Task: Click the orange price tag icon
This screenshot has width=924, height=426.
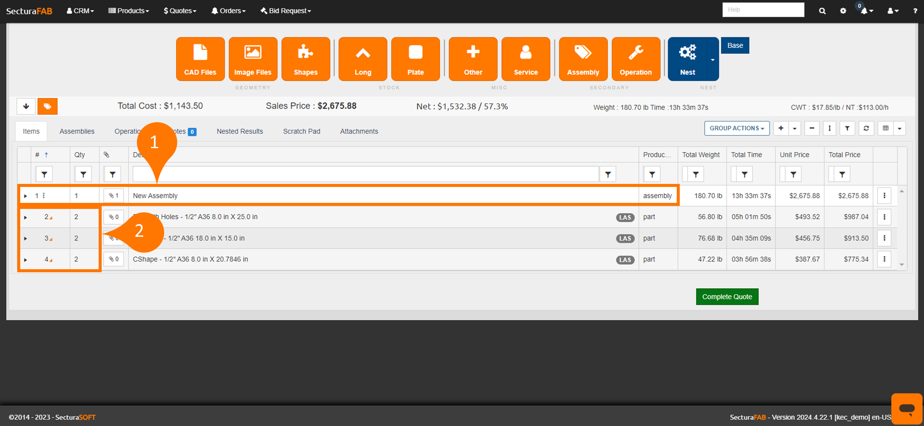Action: [47, 106]
